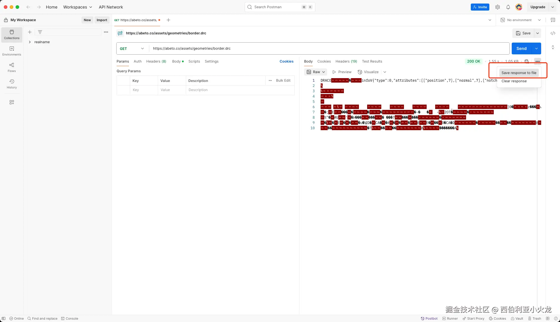Click the Save request button
Viewport: 560px width, 322px height.
click(x=523, y=33)
